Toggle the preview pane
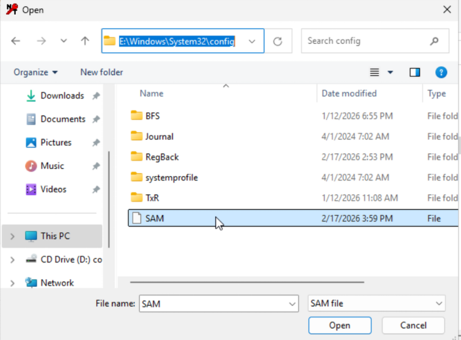 tap(415, 72)
